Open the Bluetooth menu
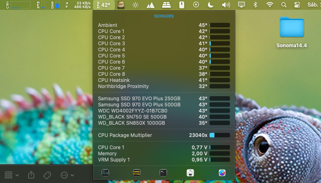321x183 pixels. [255, 5]
